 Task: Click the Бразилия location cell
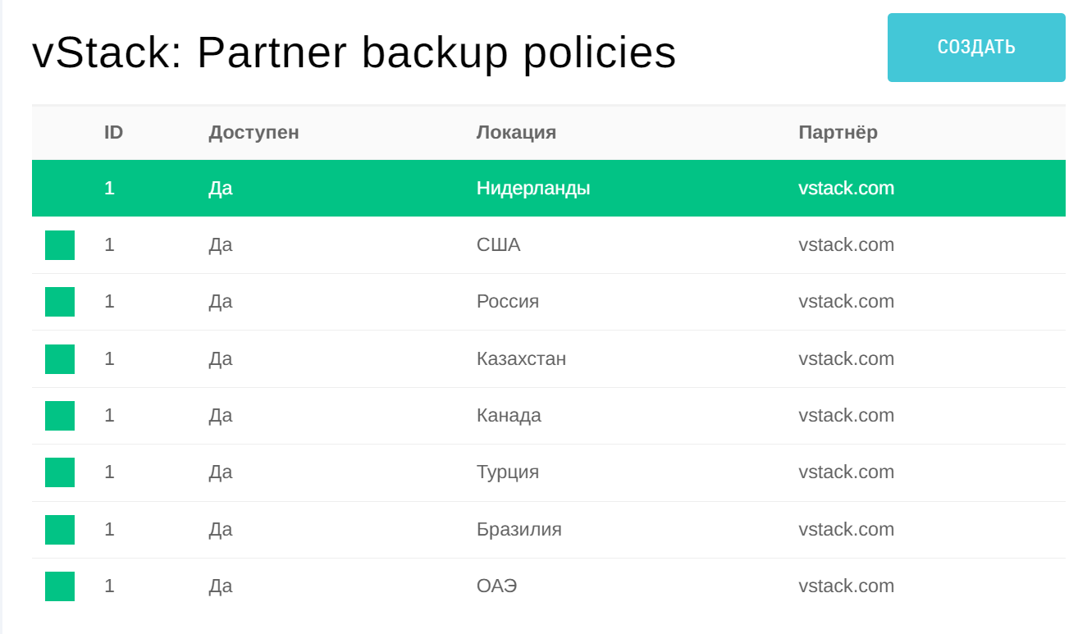(519, 529)
